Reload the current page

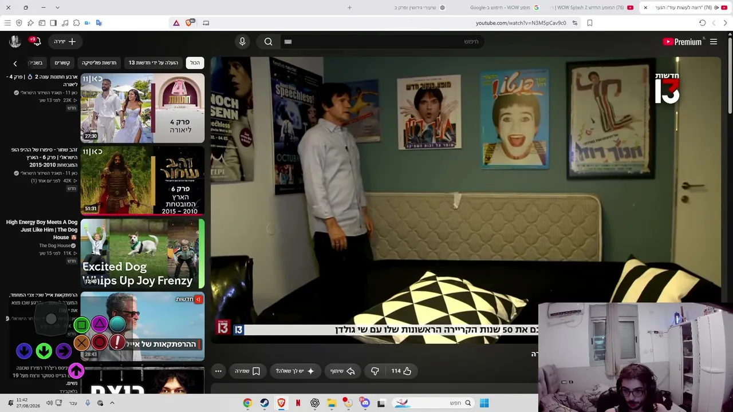pyautogui.click(x=702, y=23)
